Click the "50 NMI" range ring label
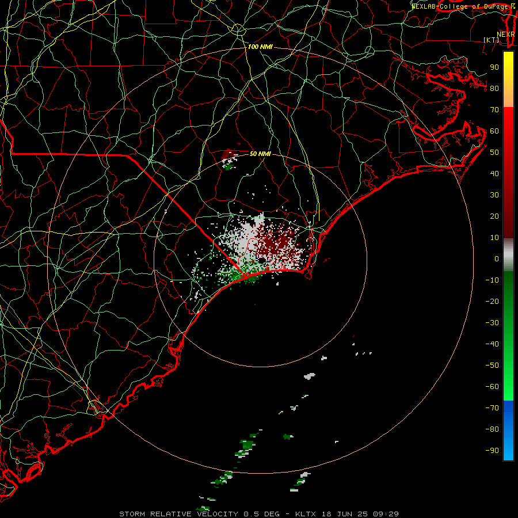Image resolution: width=518 pixels, height=518 pixels. pos(260,154)
